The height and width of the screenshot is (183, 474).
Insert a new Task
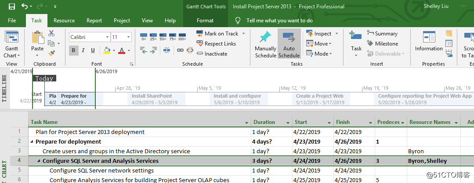point(356,44)
